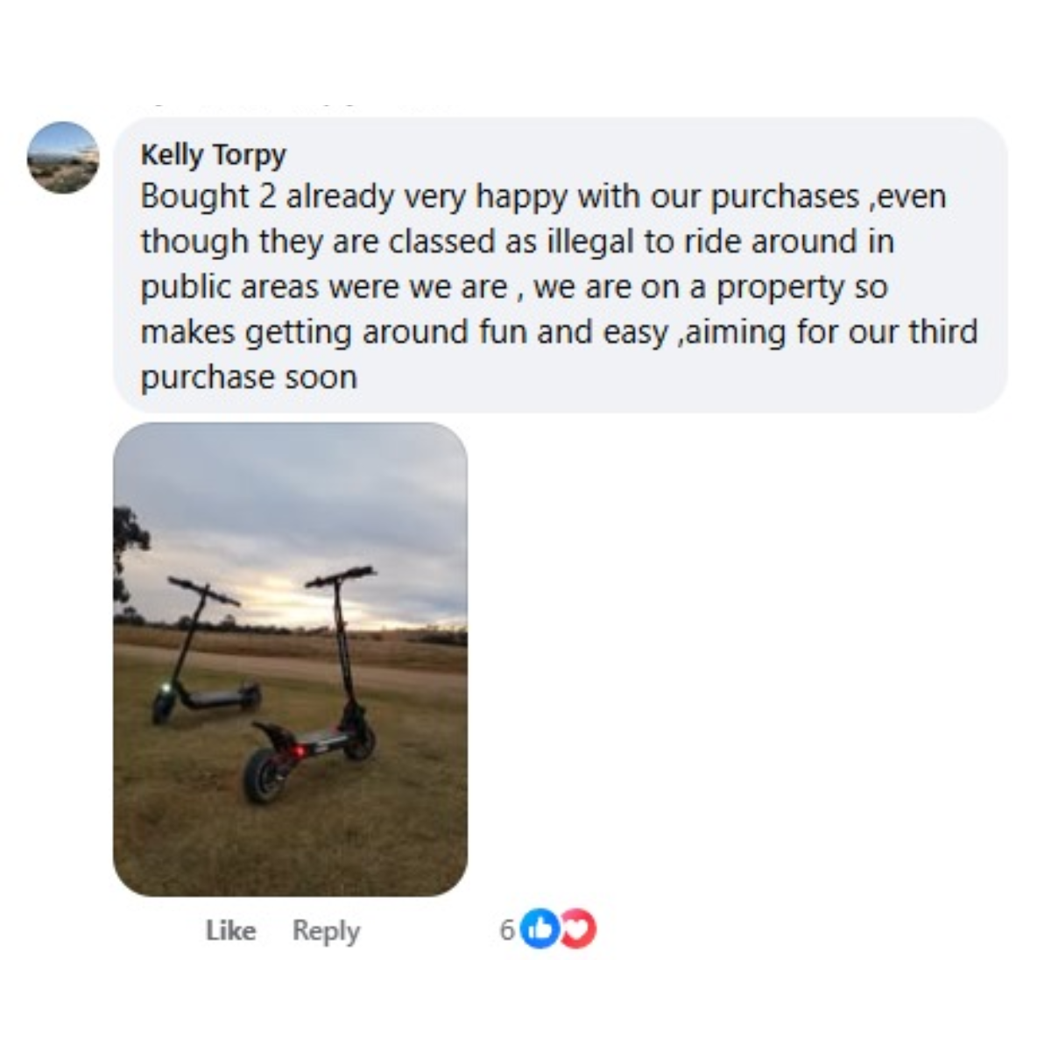Open the reaction count showing 6
This screenshot has height=1051, width=1051.
(x=507, y=929)
